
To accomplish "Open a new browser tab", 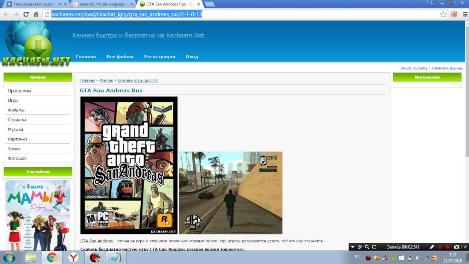I will tap(210, 4).
